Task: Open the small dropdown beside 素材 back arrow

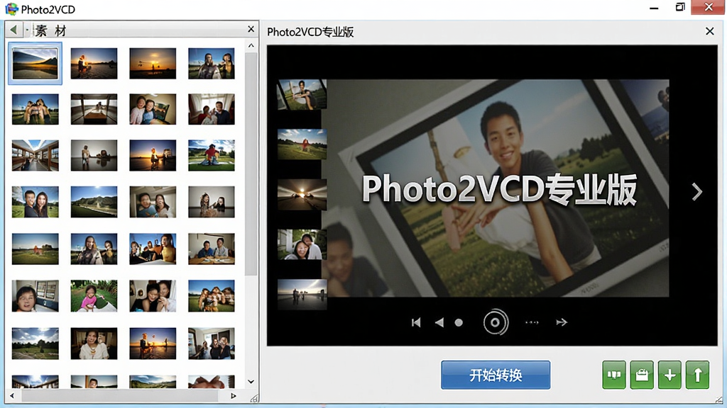Action: [x=28, y=30]
